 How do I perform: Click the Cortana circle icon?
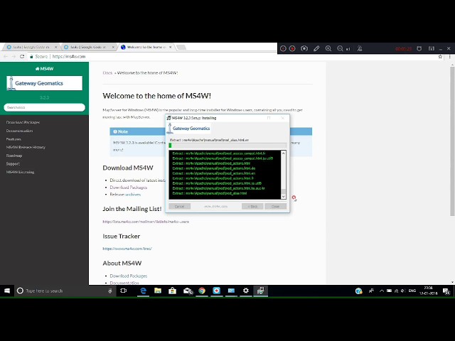(20, 291)
